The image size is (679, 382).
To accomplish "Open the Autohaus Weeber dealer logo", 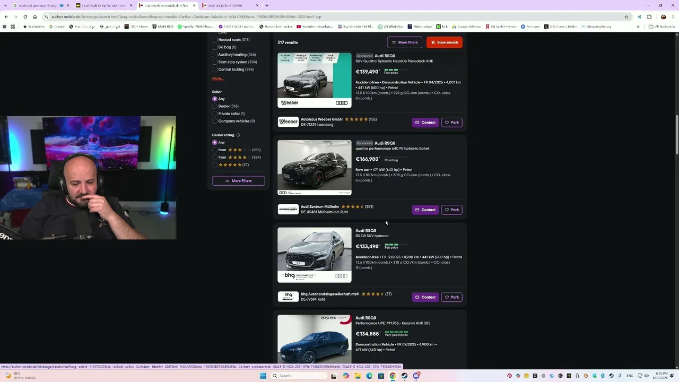I will click(x=289, y=122).
